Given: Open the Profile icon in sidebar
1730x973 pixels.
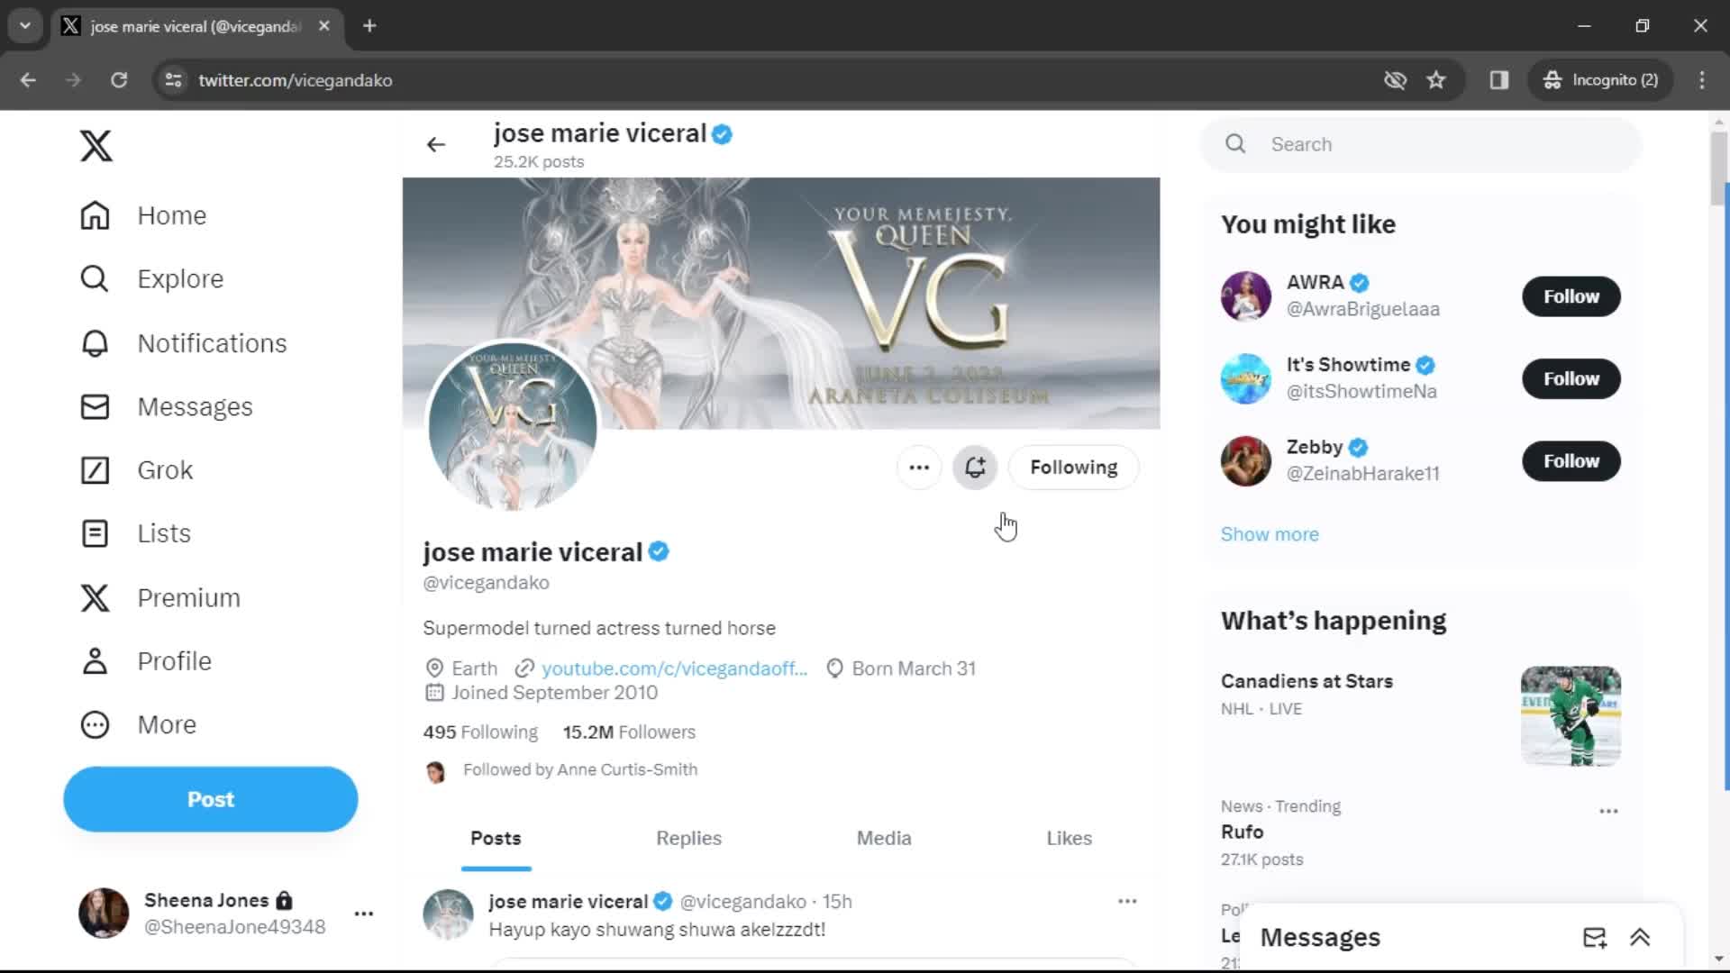Looking at the screenshot, I should 95,660.
